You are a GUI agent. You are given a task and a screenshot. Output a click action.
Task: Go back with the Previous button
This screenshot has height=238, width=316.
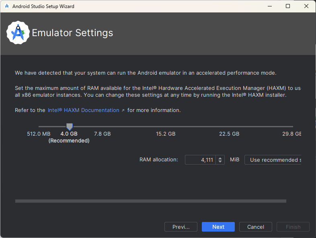181,227
